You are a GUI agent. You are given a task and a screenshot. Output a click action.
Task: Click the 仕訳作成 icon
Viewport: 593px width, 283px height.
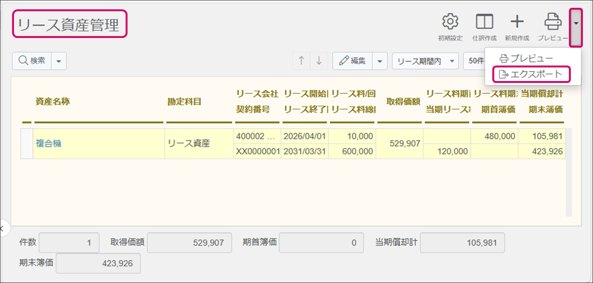coord(484,26)
